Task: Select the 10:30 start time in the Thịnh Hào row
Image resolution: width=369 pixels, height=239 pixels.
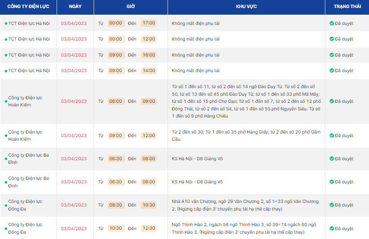Action: point(116,228)
